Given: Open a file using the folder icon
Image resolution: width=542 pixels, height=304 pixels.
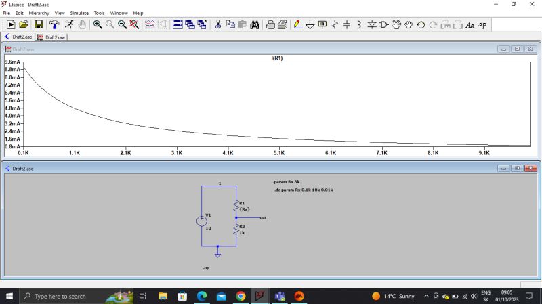Looking at the screenshot, I should point(24,24).
